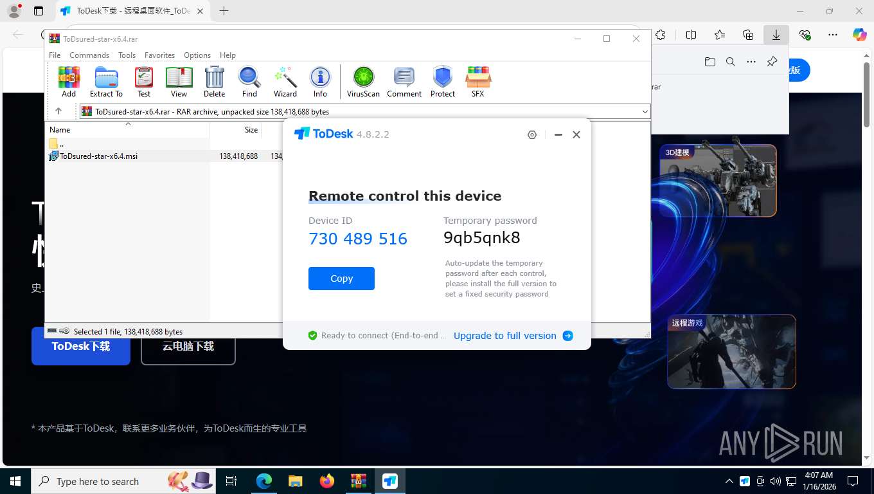Open the Windows Start menu
874x494 pixels.
coord(15,481)
